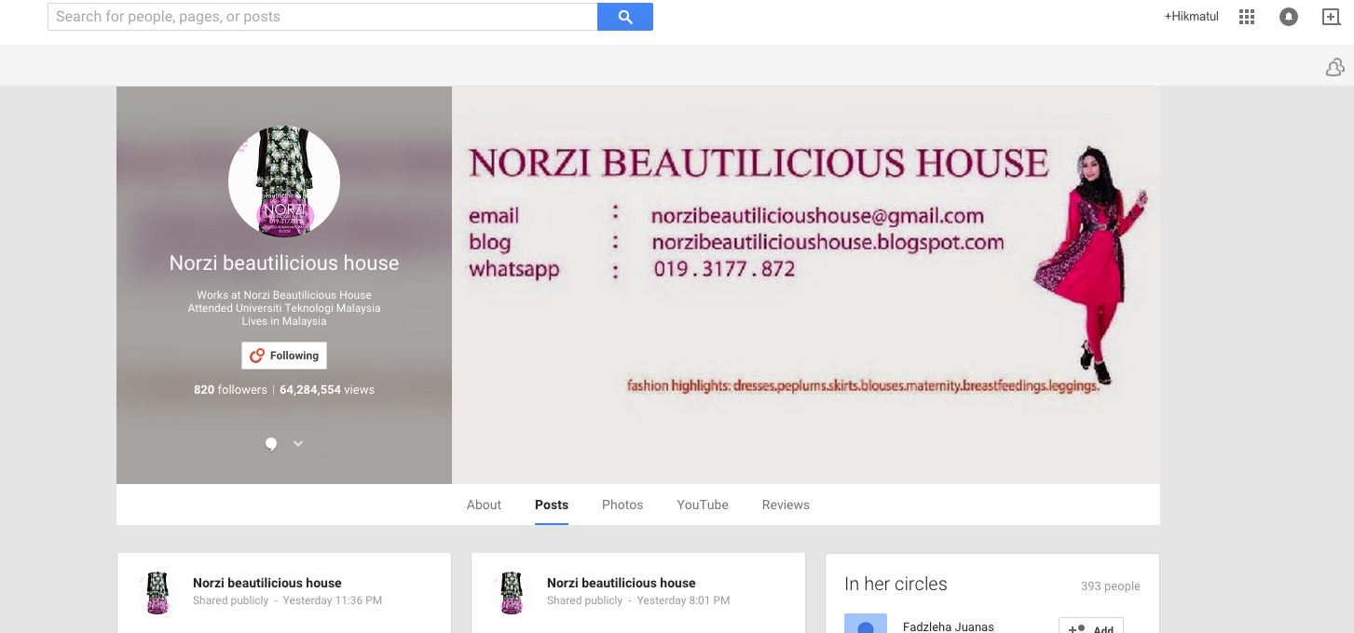Click Works at Norzi Beautilicious House text

tap(284, 295)
